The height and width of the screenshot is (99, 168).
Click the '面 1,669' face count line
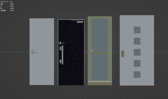point(7,8)
